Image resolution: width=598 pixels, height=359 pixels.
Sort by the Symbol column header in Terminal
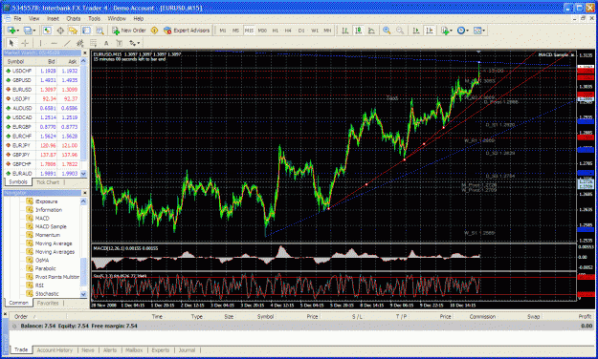265,316
